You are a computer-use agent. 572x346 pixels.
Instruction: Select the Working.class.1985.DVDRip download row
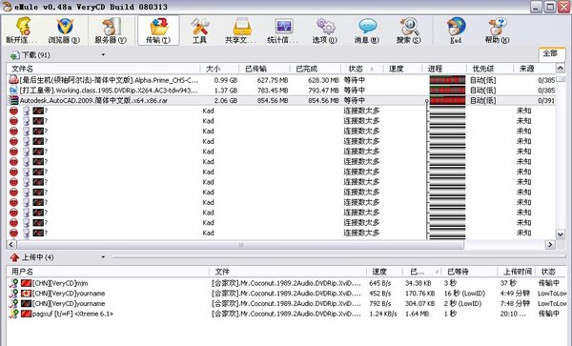pyautogui.click(x=281, y=90)
